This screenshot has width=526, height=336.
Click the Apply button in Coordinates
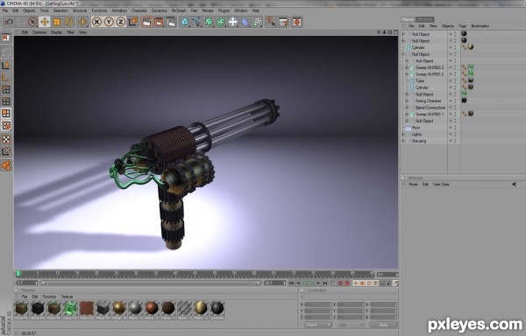coord(383,325)
